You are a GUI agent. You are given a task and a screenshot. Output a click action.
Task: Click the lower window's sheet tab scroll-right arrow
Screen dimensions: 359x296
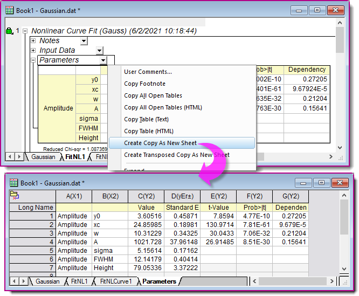tap(23, 281)
